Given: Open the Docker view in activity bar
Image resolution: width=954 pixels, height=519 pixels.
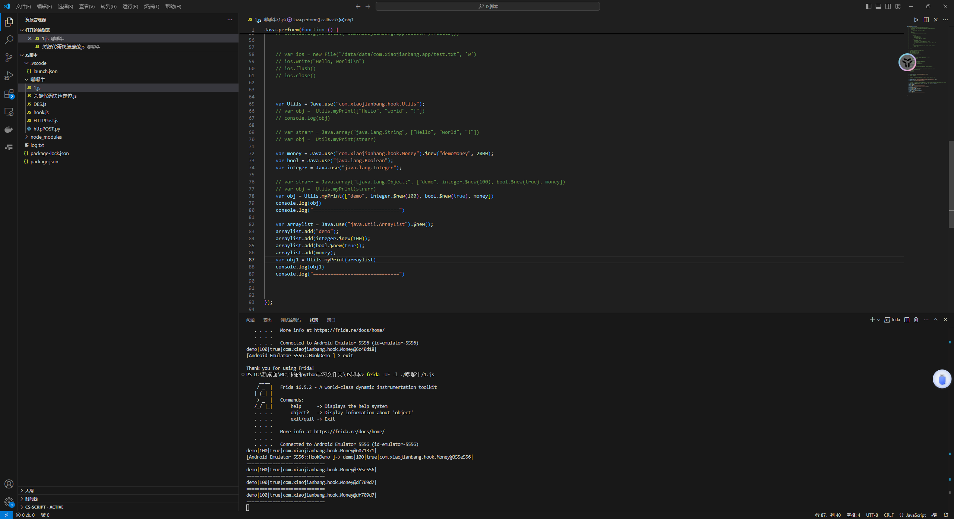Looking at the screenshot, I should [x=9, y=130].
